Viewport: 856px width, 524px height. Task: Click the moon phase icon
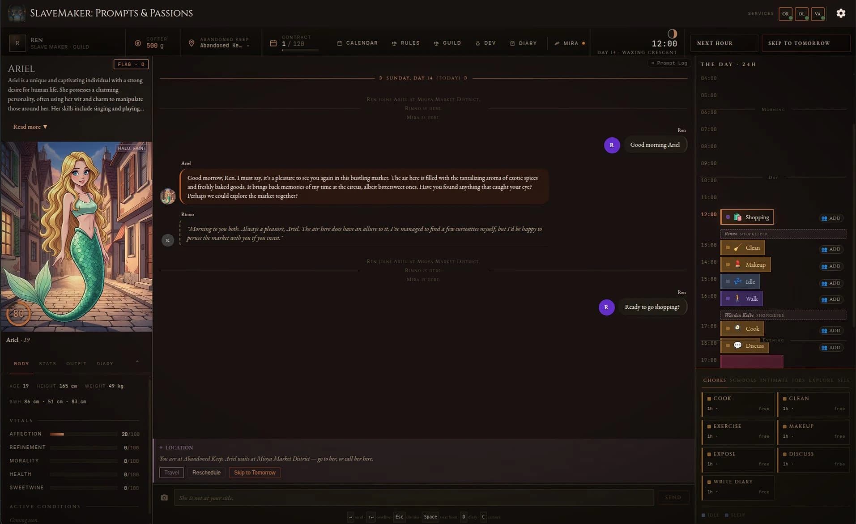(672, 34)
